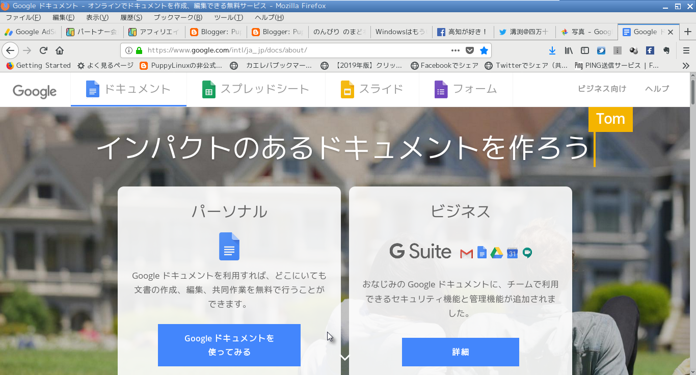Image resolution: width=696 pixels, height=375 pixels.
Task: Close the Google Docs tab
Action: [671, 32]
